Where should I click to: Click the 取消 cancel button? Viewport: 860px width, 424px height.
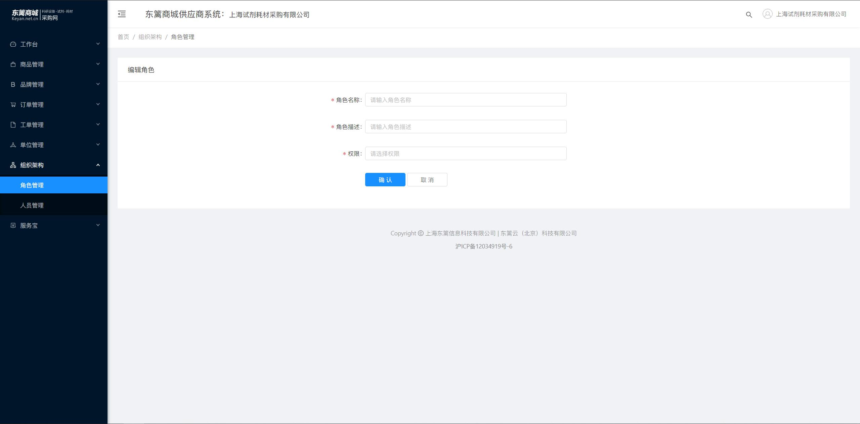[x=427, y=180]
